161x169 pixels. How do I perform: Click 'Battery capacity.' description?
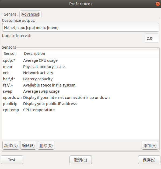coord(38,79)
